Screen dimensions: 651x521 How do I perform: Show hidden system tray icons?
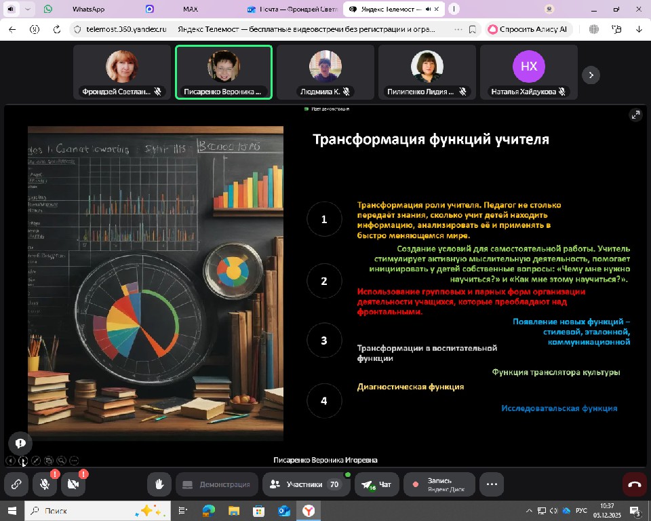click(x=530, y=511)
